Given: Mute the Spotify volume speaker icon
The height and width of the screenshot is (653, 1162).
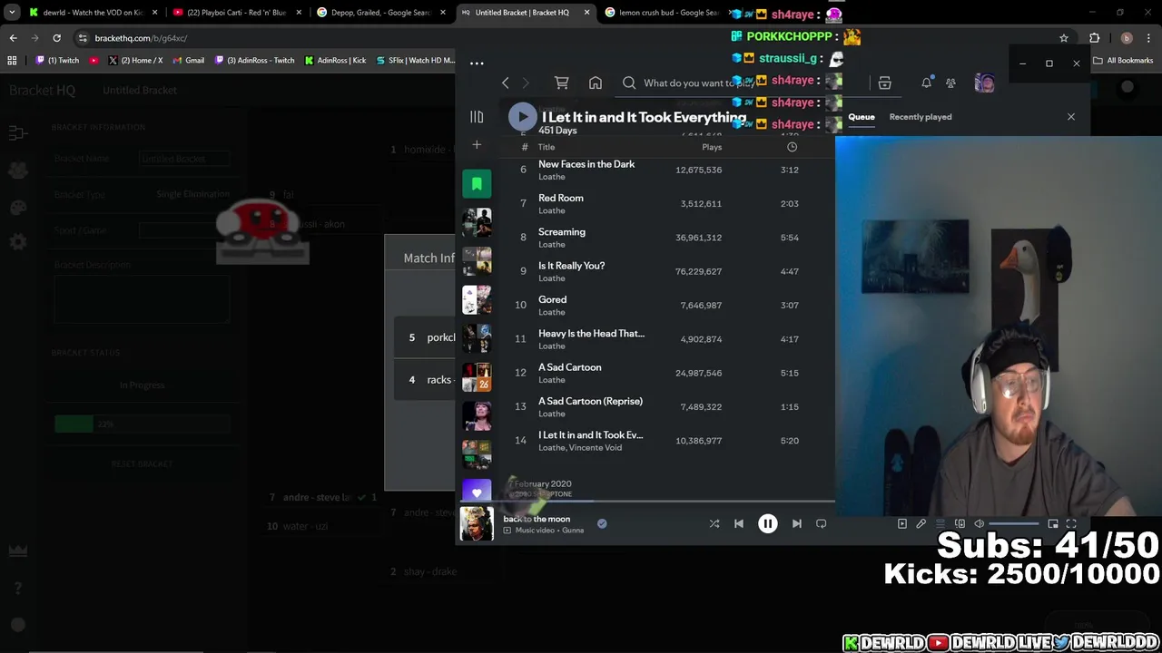Looking at the screenshot, I should click(x=979, y=523).
